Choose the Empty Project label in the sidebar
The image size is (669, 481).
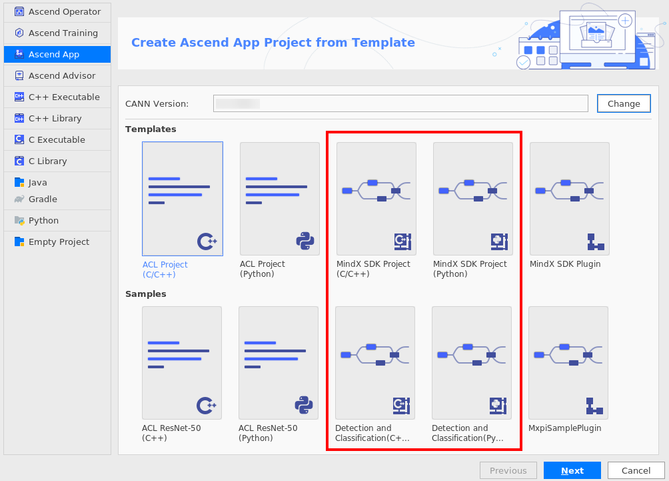59,242
